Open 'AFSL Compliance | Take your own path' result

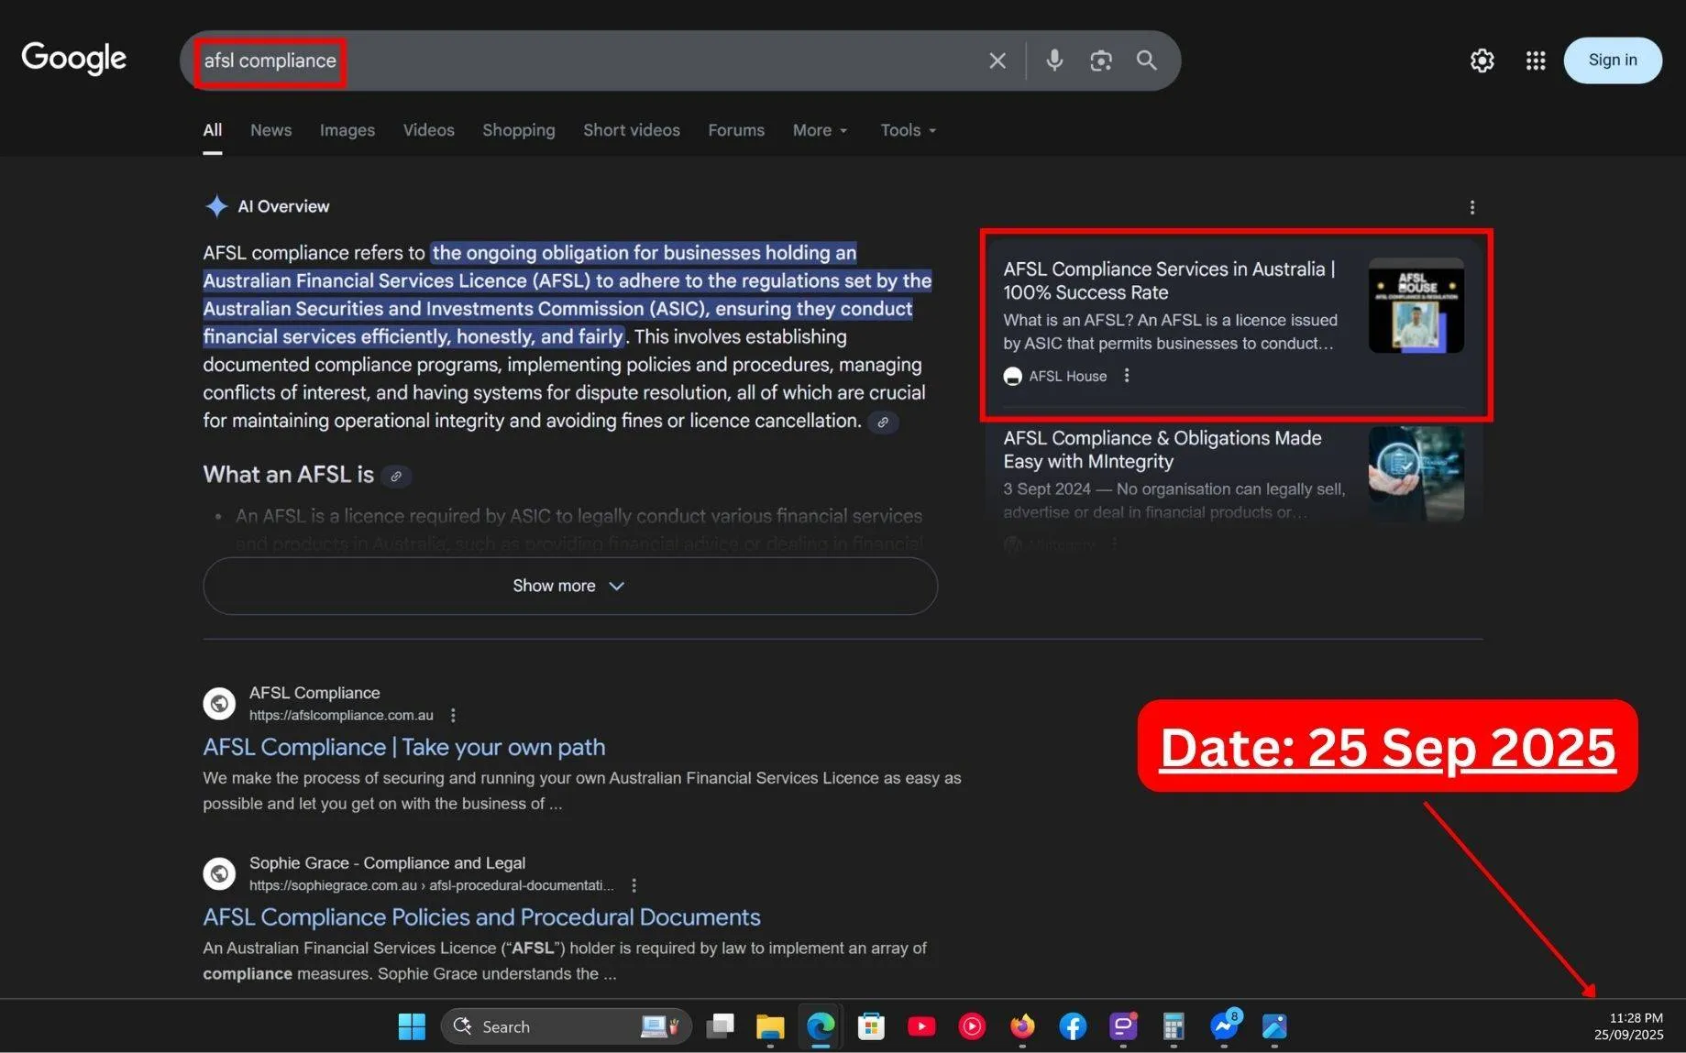(403, 747)
